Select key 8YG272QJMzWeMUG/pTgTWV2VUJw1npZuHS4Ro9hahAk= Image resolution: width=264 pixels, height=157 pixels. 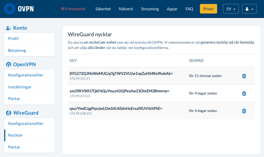pyautogui.click(x=121, y=74)
